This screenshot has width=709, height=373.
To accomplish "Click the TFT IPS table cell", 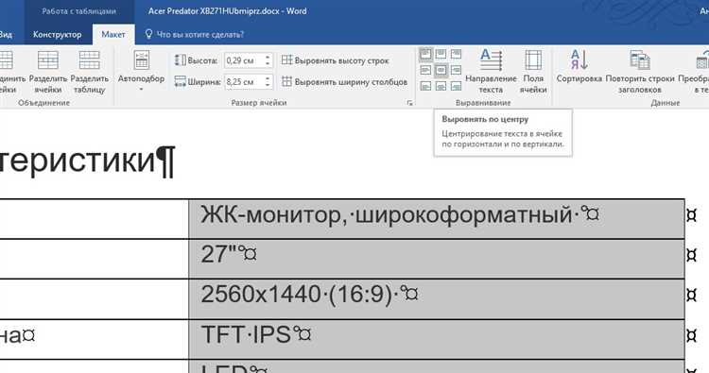I will coord(437,339).
